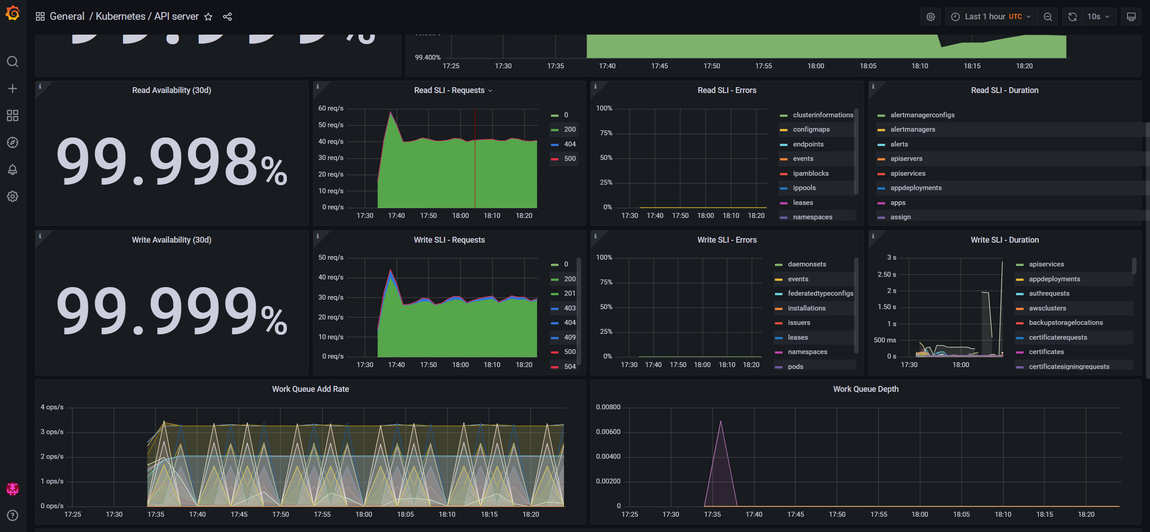Click the 504 color swatch in Write Requests legend
The width and height of the screenshot is (1150, 532).
[x=555, y=367]
